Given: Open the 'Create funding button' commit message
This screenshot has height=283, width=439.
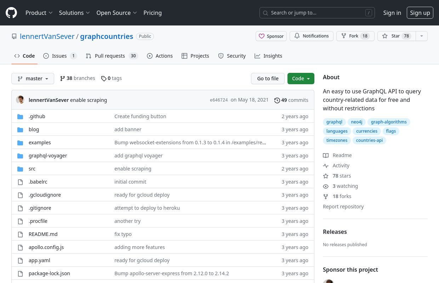Looking at the screenshot, I should click(140, 116).
